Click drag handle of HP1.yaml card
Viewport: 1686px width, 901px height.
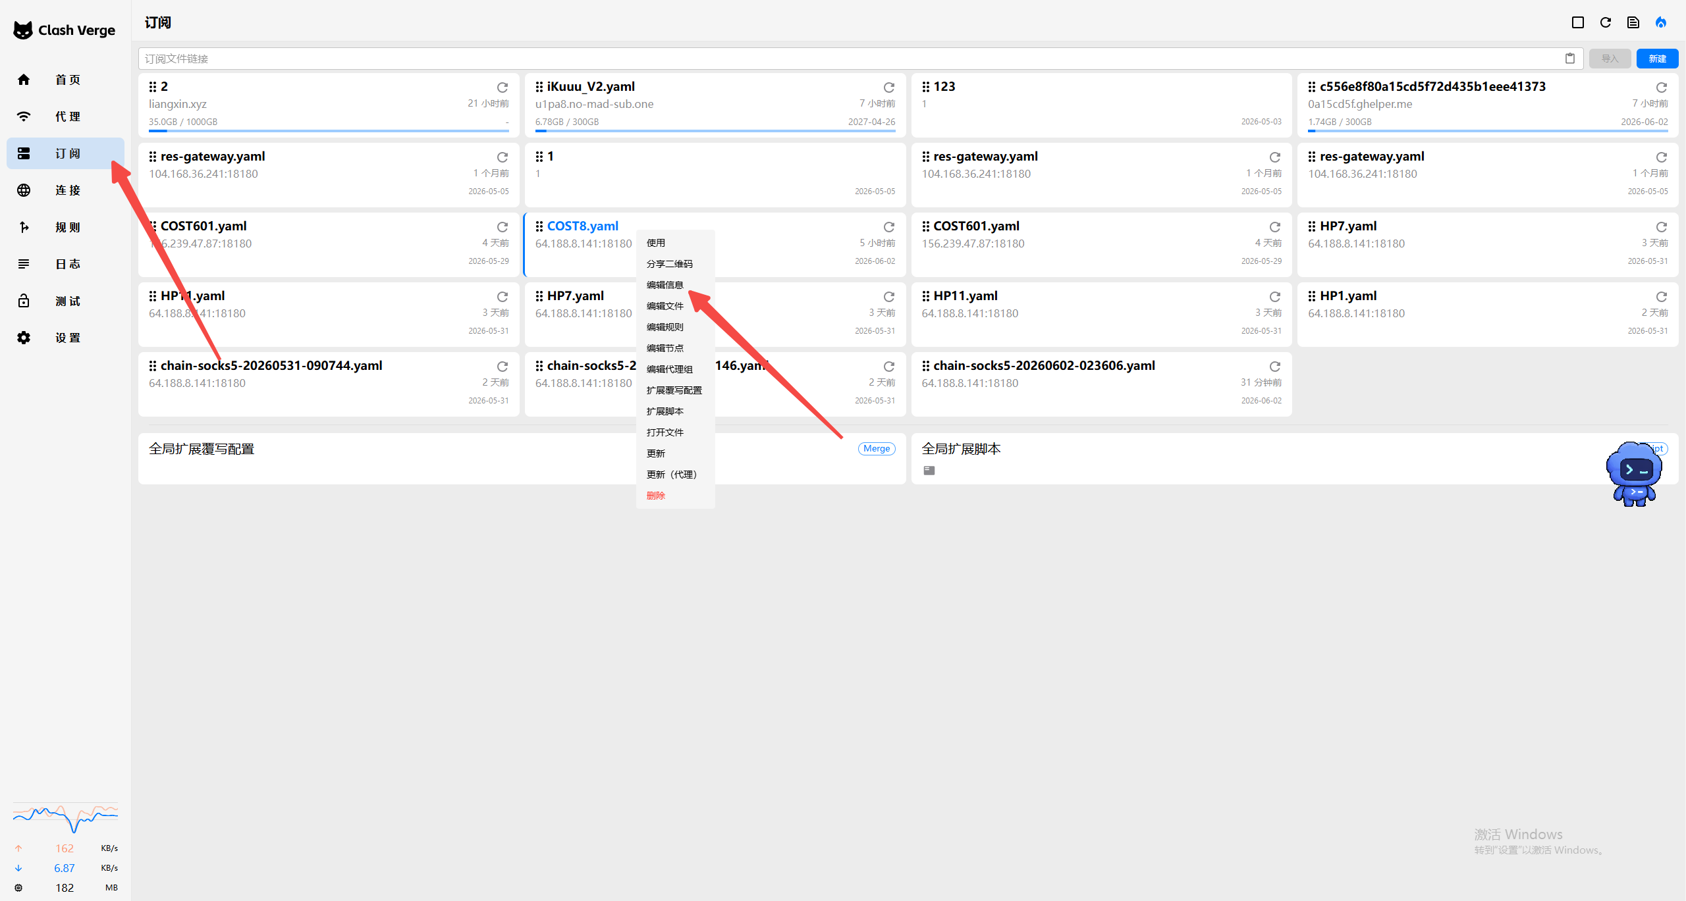[1312, 296]
